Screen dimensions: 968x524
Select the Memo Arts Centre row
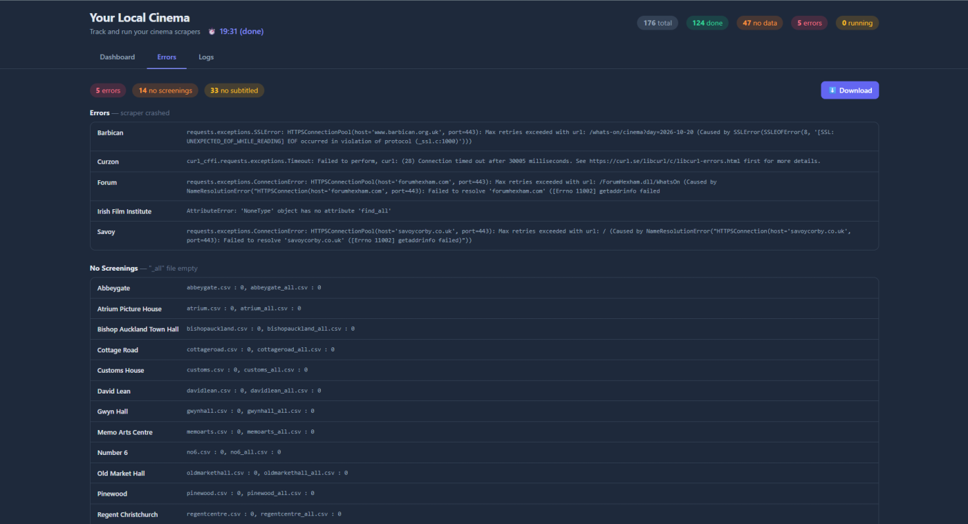[484, 432]
